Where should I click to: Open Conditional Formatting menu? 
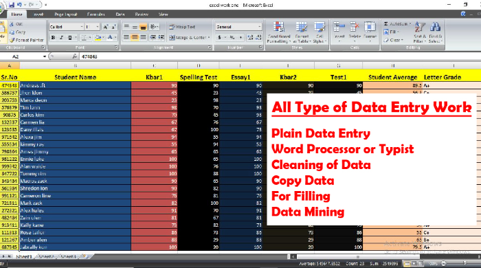tap(278, 32)
